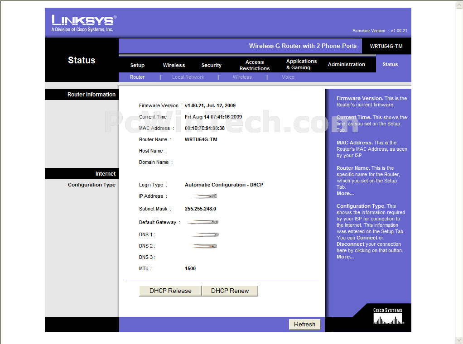Refresh the status page
This screenshot has height=344, width=463.
point(304,324)
